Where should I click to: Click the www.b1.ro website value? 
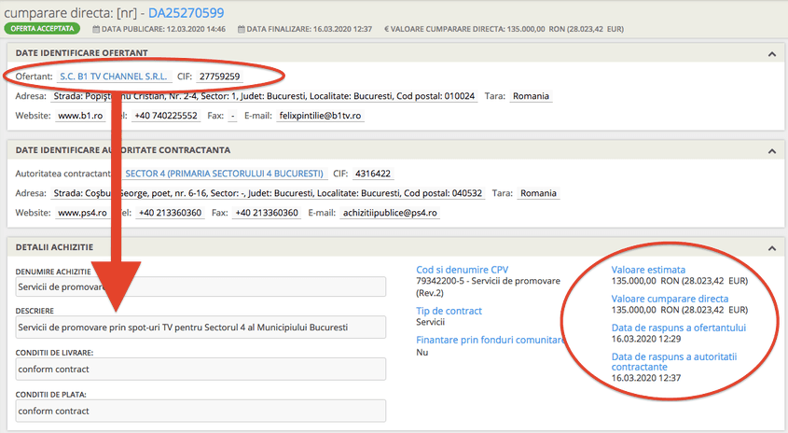point(80,116)
